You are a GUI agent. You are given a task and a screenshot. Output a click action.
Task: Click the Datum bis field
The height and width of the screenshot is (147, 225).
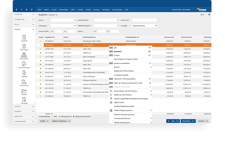tap(115, 31)
